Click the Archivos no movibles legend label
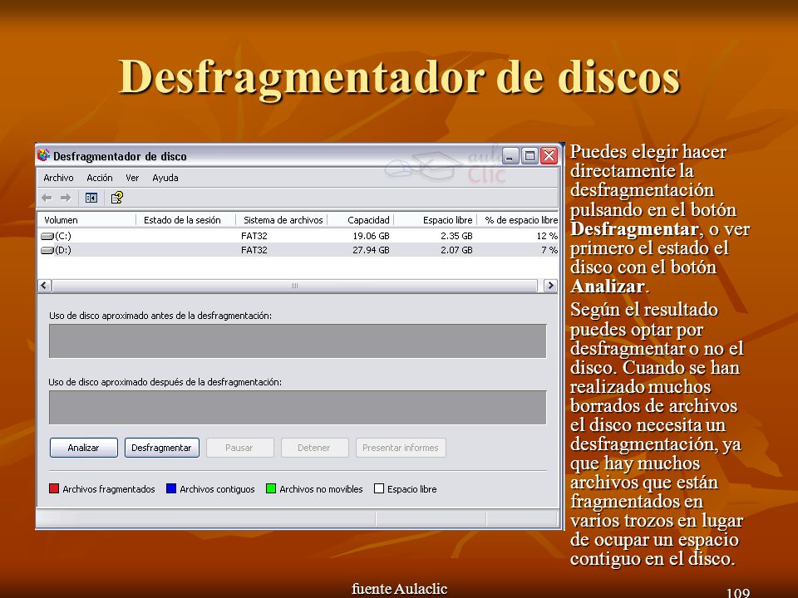Image resolution: width=798 pixels, height=598 pixels. click(321, 489)
